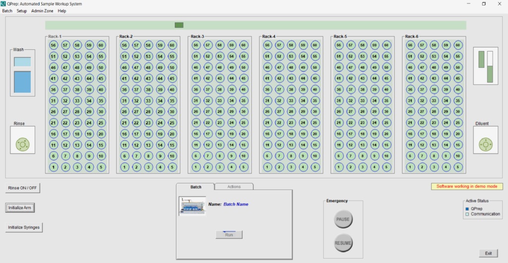Select the small light-blue Wash container
The height and width of the screenshot is (263, 508).
(x=22, y=62)
